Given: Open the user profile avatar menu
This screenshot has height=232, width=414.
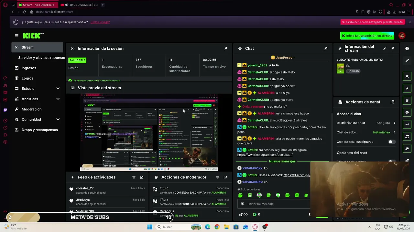Looking at the screenshot, I should (402, 36).
